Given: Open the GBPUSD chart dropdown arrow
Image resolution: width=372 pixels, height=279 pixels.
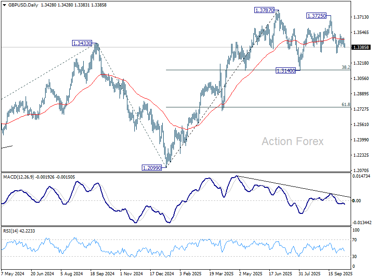Looking at the screenshot, I should pos(5,5).
